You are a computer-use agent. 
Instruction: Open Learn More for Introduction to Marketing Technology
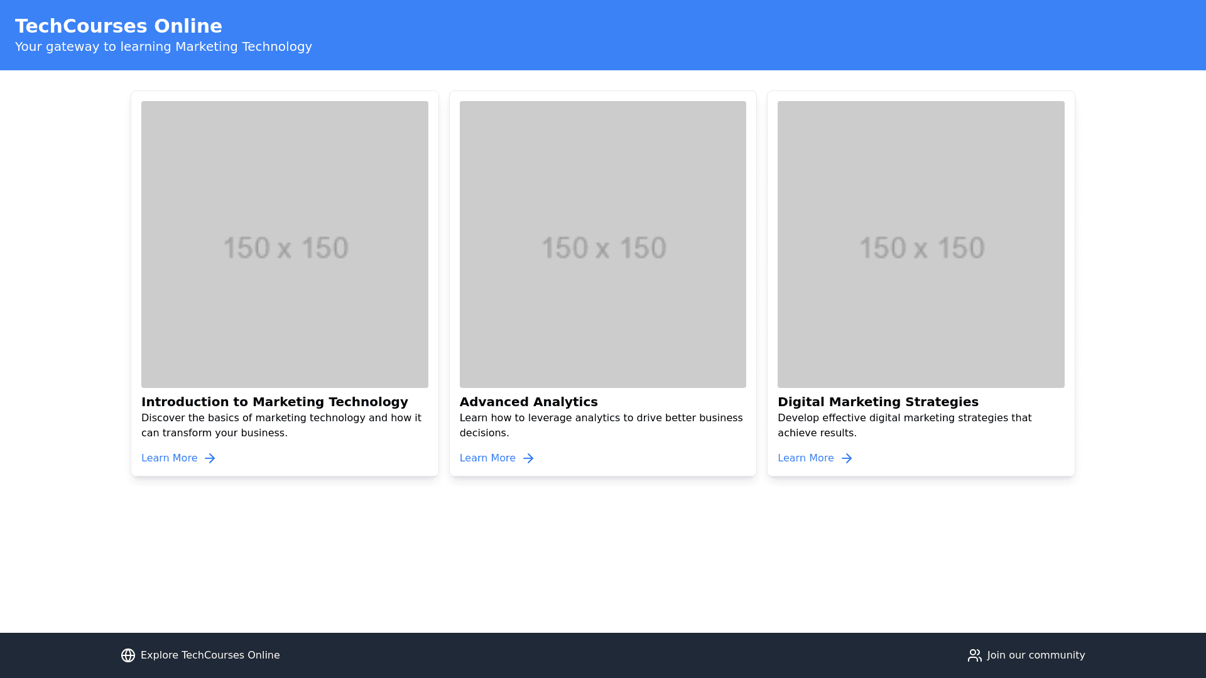[170, 458]
